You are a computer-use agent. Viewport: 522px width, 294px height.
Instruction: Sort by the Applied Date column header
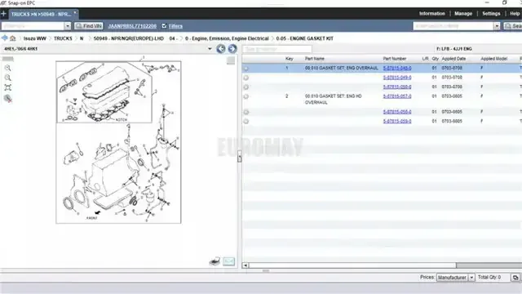[x=453, y=59]
